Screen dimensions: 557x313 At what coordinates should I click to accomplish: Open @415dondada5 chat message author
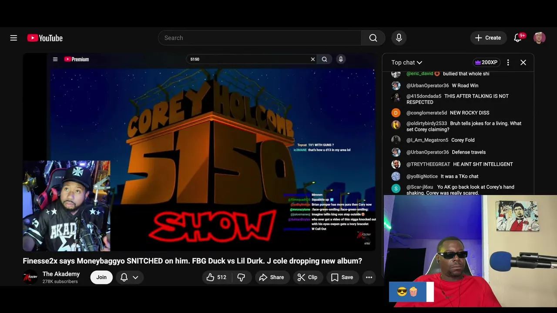click(424, 96)
